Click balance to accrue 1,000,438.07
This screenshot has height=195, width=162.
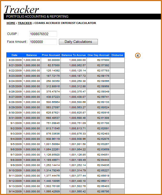click(x=74, y=97)
